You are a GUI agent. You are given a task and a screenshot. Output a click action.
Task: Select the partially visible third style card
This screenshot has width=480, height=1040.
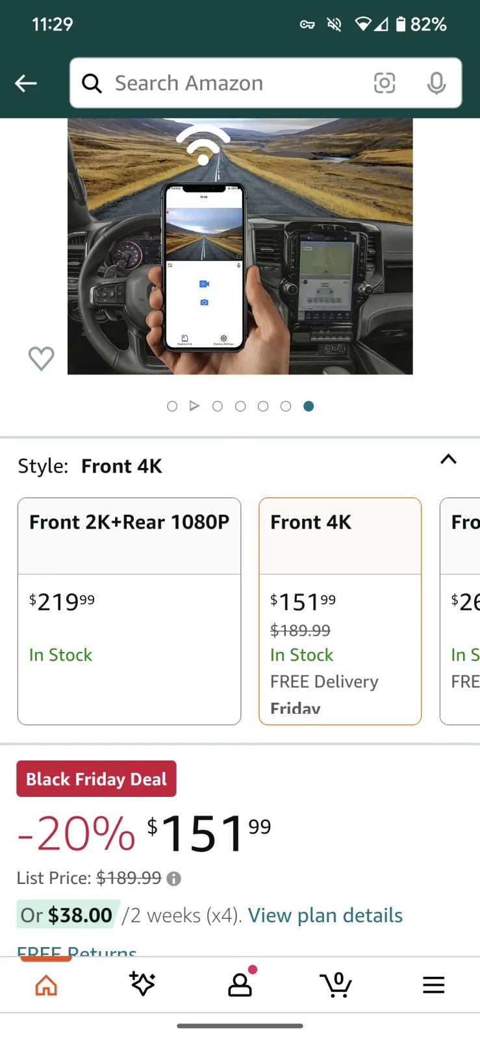click(x=462, y=611)
